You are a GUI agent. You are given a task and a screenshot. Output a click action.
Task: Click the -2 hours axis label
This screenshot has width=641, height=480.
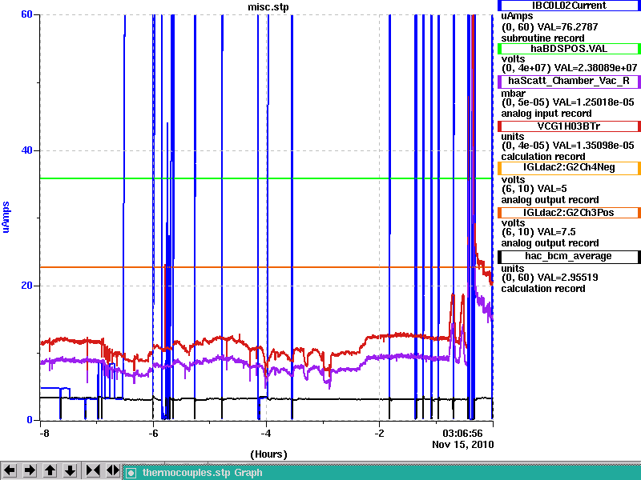click(379, 433)
